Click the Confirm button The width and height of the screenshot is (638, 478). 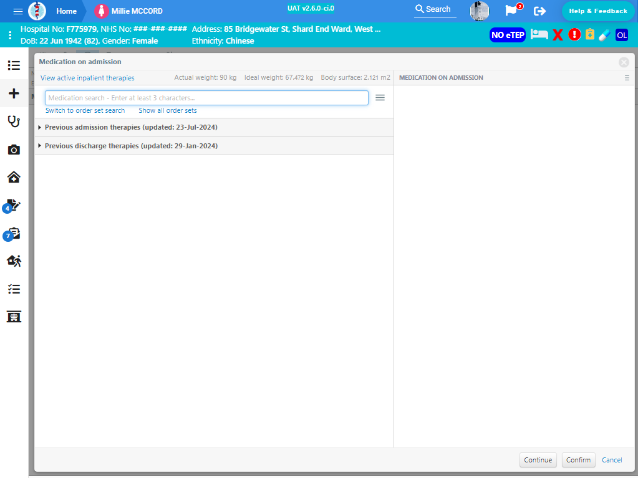pos(578,460)
